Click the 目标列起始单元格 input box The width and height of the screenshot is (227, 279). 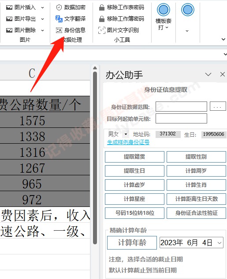(181, 119)
